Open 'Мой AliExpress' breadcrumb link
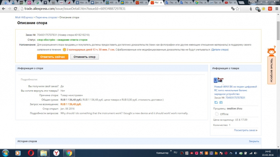The width and height of the screenshot is (280, 157). (24, 17)
